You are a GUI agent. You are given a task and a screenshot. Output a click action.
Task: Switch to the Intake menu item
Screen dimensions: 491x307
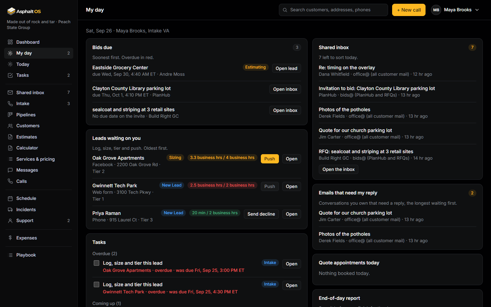[39, 104]
